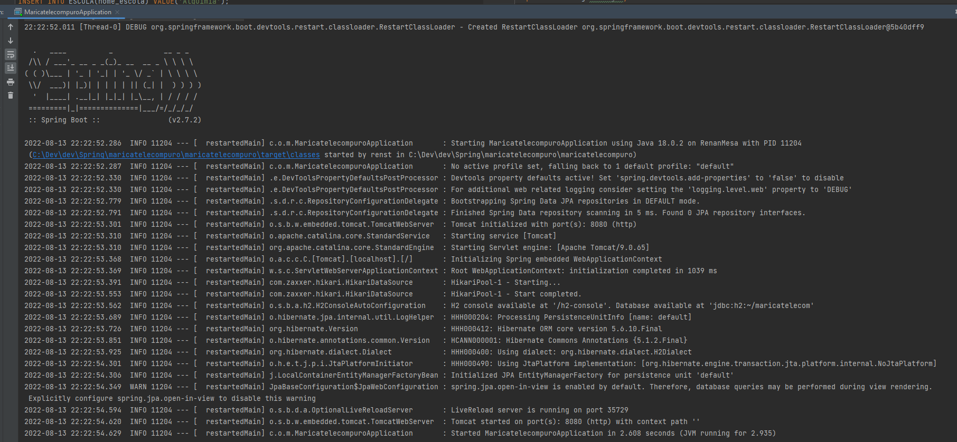This screenshot has height=442, width=957.
Task: Click 'Explicitly configure spring.jpa.open-in-view' continuation line
Action: tap(172, 399)
